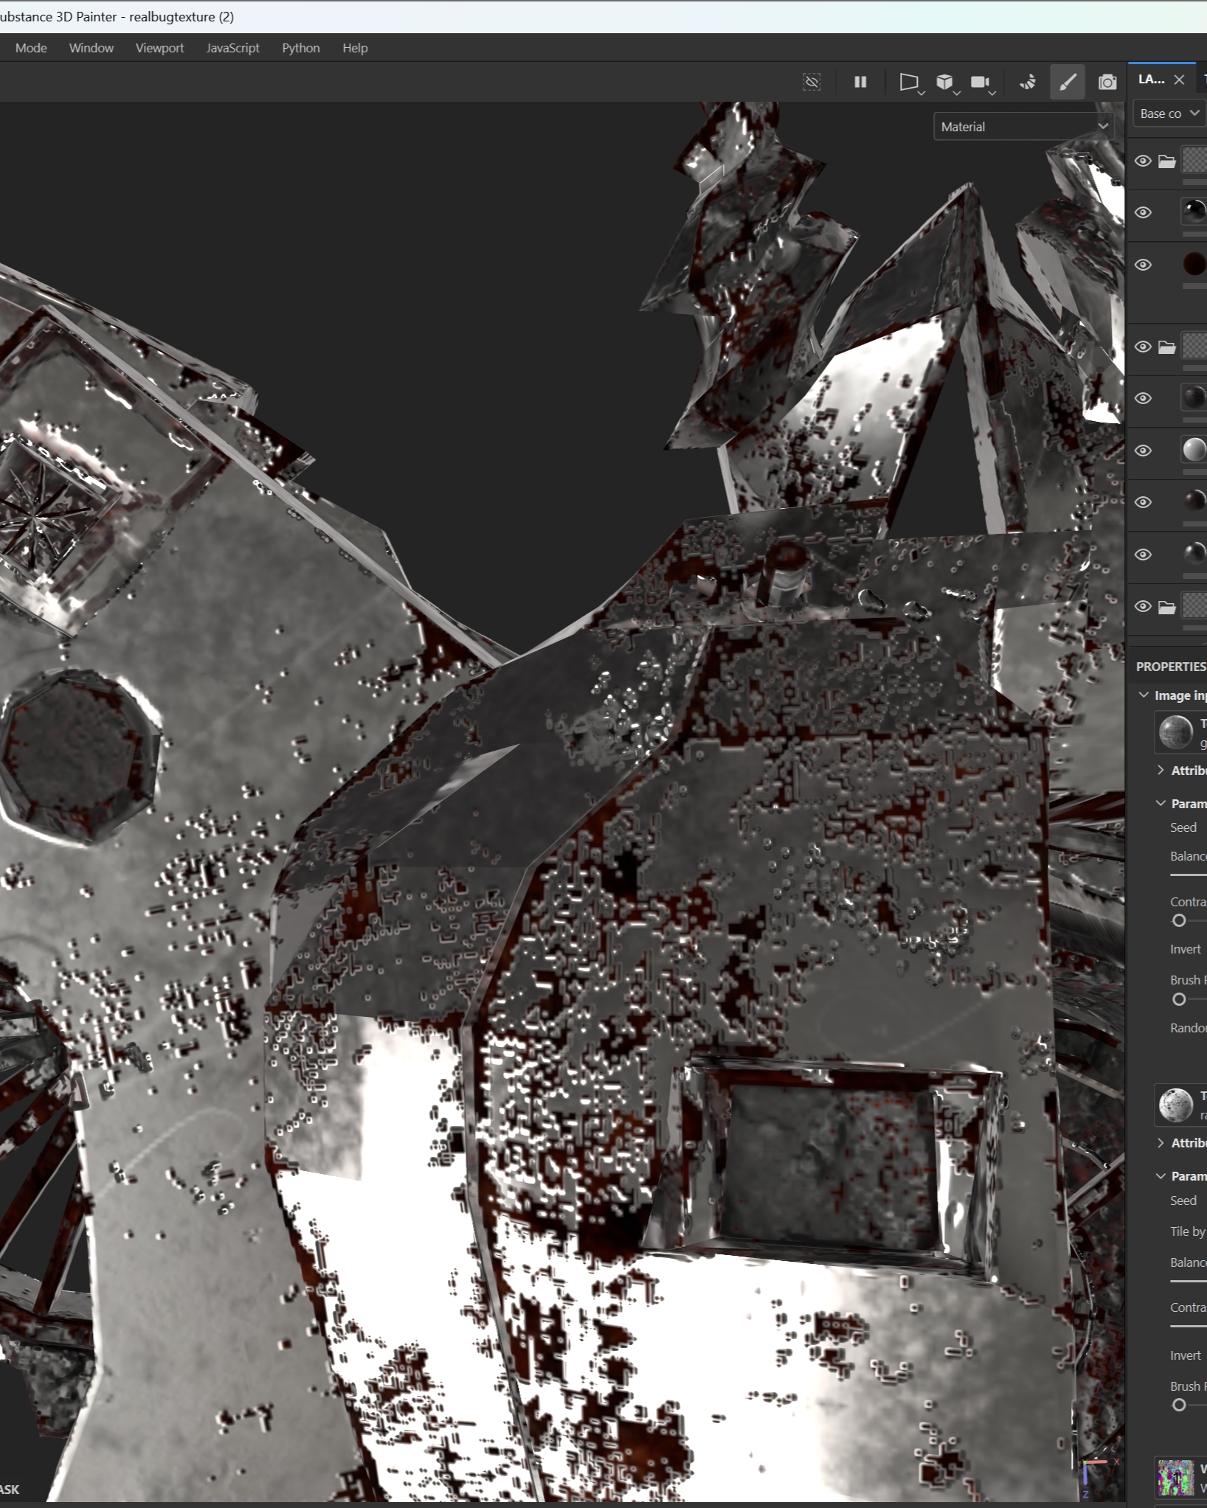Adjust the Contrast slider handle

point(1179,920)
